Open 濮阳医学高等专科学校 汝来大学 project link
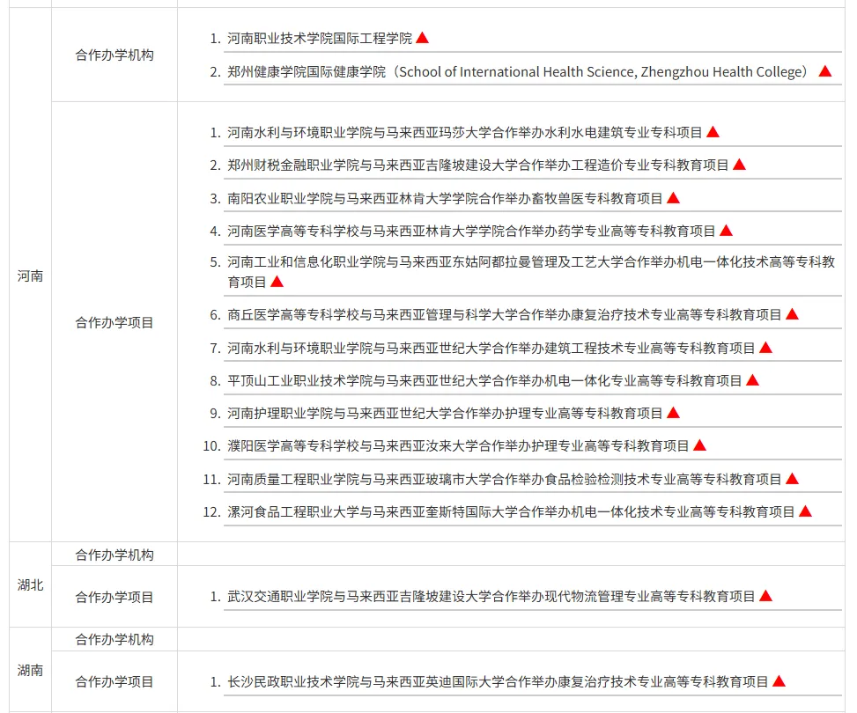This screenshot has width=857, height=713. click(x=459, y=445)
